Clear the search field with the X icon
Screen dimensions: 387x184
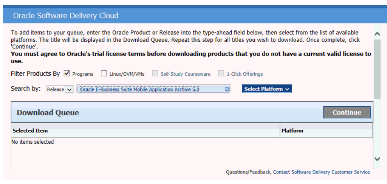[227, 89]
